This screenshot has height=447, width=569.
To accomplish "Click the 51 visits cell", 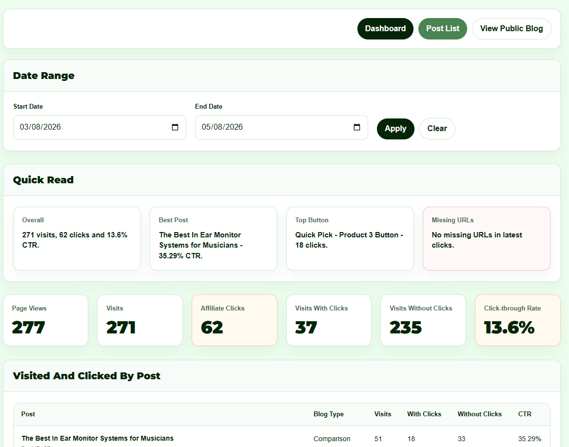I will click(x=378, y=439).
